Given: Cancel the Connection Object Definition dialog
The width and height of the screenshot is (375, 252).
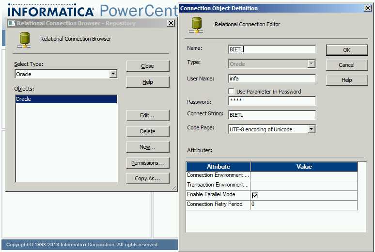Looking at the screenshot, I should 346,65.
